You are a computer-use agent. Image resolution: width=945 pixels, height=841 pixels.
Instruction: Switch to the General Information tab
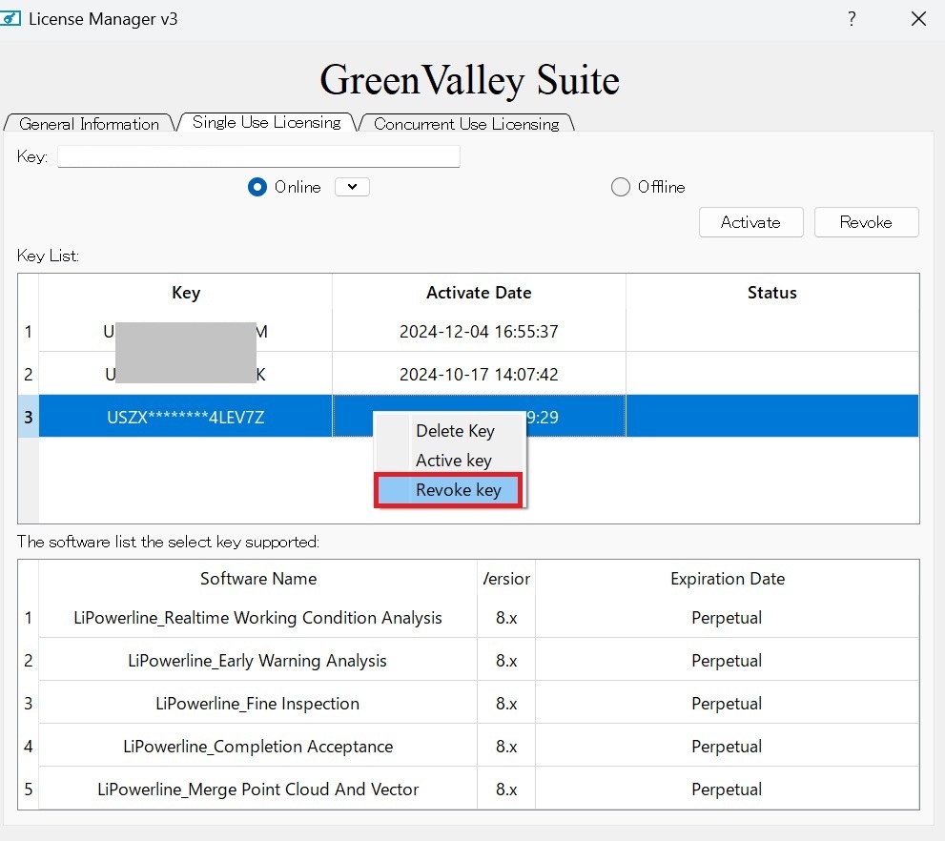point(89,124)
